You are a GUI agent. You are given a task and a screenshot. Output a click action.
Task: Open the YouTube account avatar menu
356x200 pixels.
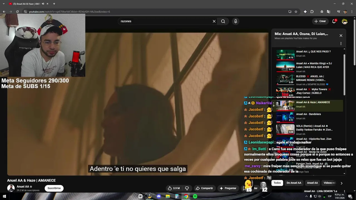pyautogui.click(x=345, y=21)
